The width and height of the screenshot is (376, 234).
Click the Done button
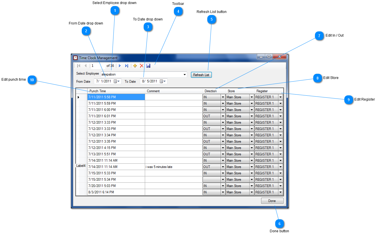point(272,201)
